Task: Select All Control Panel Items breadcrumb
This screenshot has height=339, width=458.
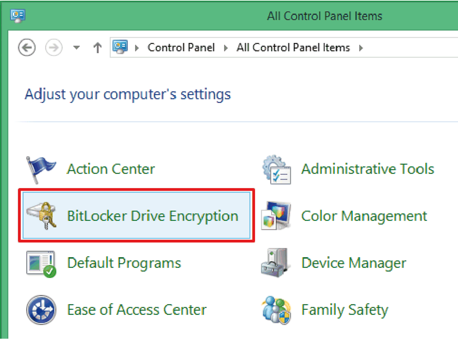Action: pyautogui.click(x=293, y=48)
